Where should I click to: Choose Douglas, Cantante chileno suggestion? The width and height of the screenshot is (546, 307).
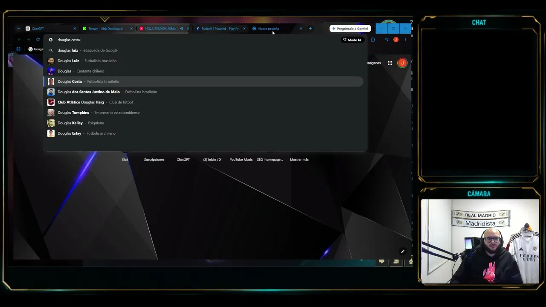tap(203, 71)
